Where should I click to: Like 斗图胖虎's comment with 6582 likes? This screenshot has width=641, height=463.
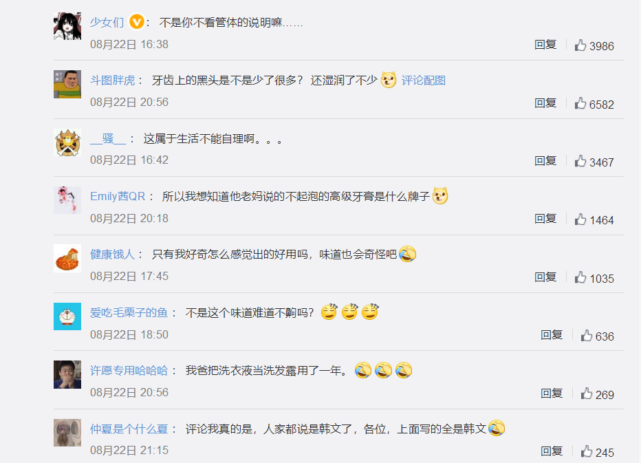click(x=580, y=103)
